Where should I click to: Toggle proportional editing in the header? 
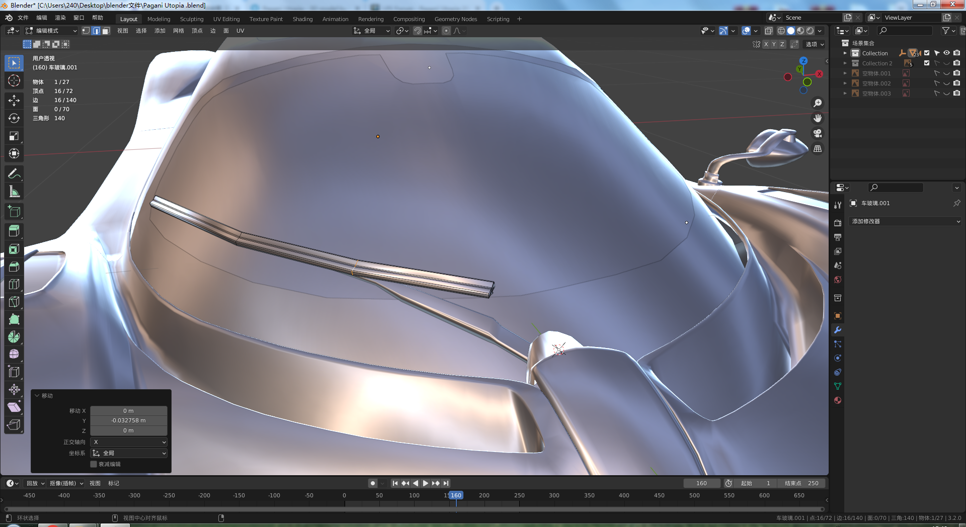(x=446, y=31)
